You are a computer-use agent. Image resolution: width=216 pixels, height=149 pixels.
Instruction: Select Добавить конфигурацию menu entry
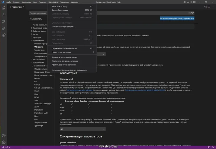(72, 26)
